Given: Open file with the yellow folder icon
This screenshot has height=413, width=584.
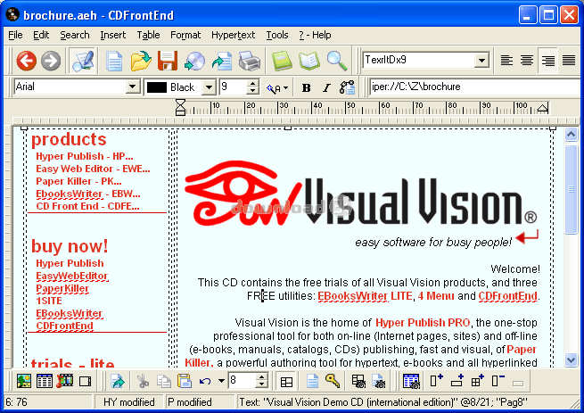Looking at the screenshot, I should [140, 61].
